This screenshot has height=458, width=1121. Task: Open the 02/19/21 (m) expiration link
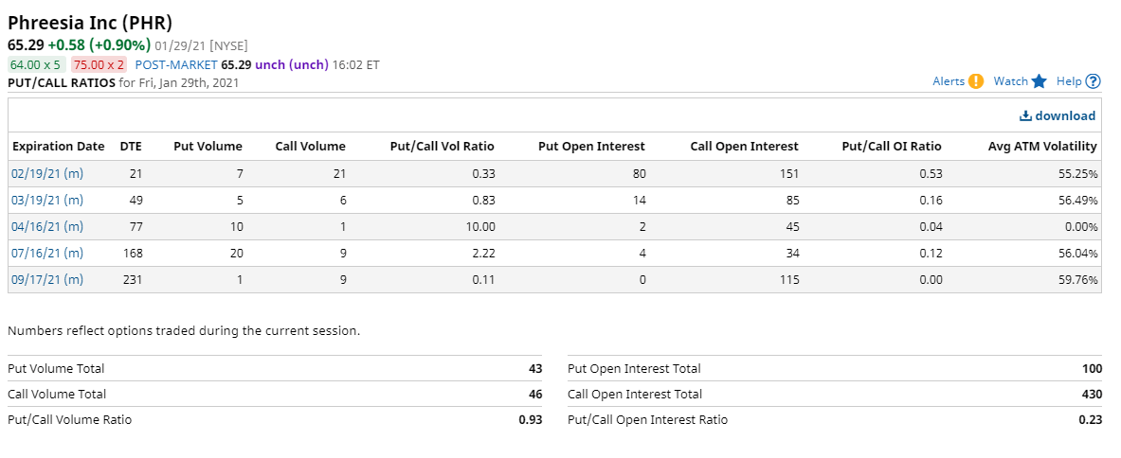47,173
